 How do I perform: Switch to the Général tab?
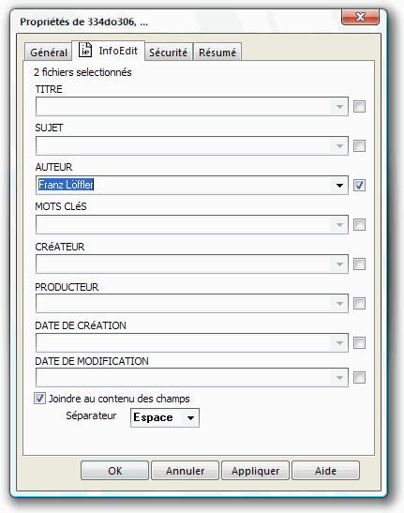(49, 53)
